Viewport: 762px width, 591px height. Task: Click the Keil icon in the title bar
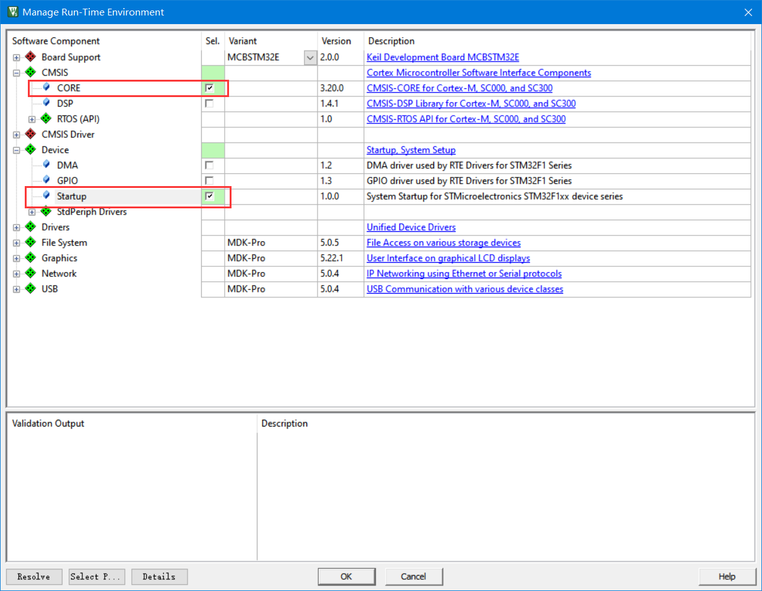click(12, 12)
